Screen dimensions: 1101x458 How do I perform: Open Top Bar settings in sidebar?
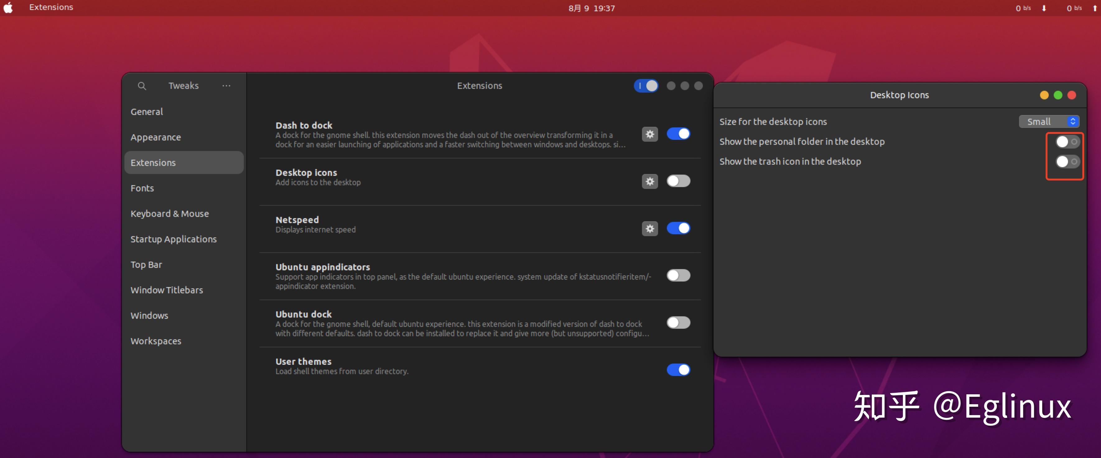184,265
